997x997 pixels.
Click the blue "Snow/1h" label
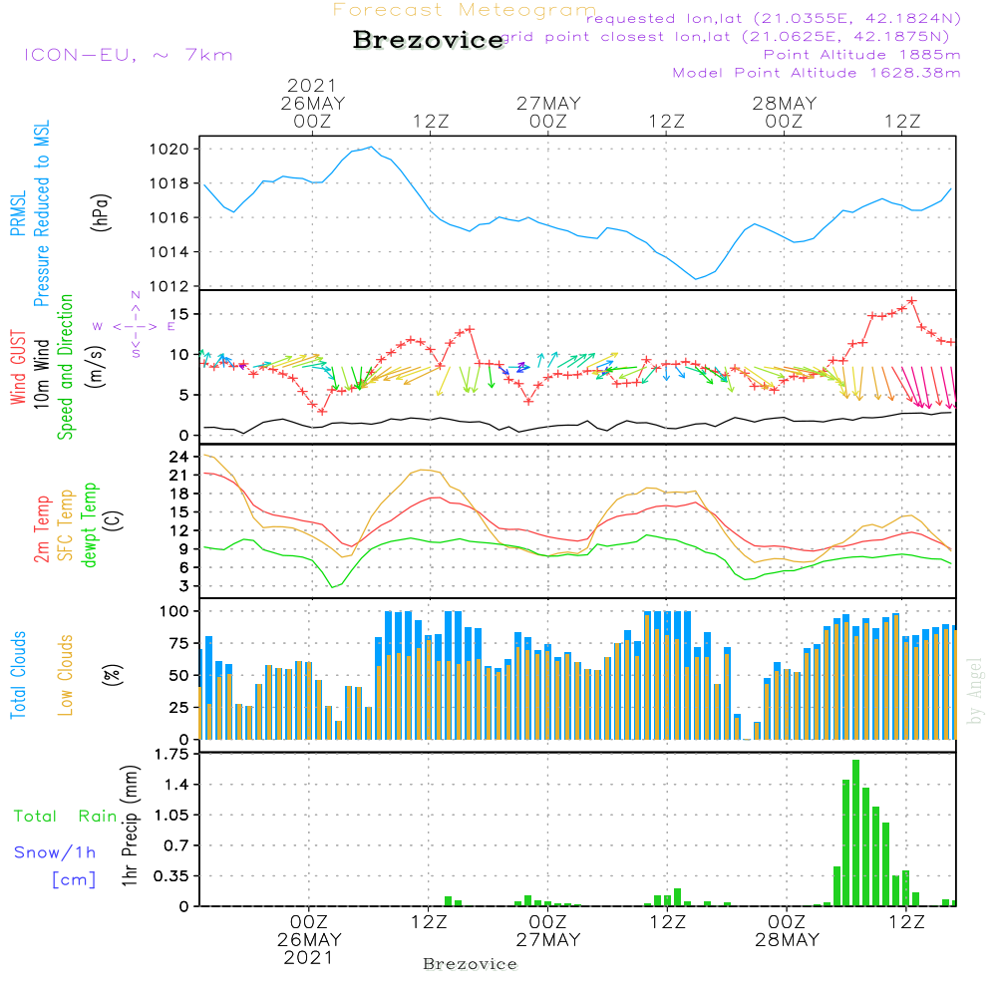[x=55, y=852]
